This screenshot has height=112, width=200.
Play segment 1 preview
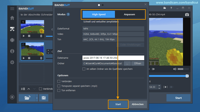[24, 36]
